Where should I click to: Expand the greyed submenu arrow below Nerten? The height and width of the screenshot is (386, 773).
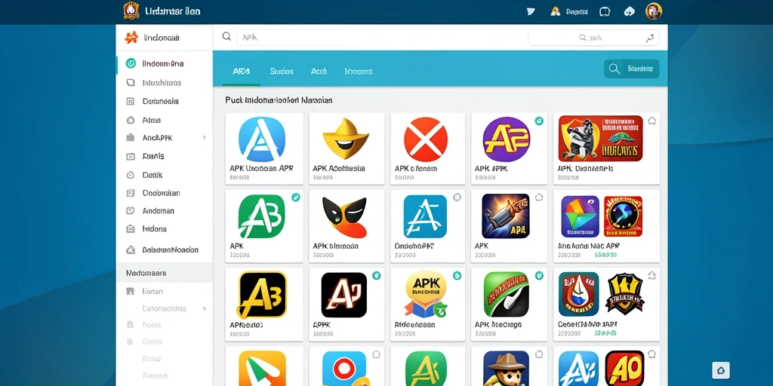pyautogui.click(x=204, y=308)
